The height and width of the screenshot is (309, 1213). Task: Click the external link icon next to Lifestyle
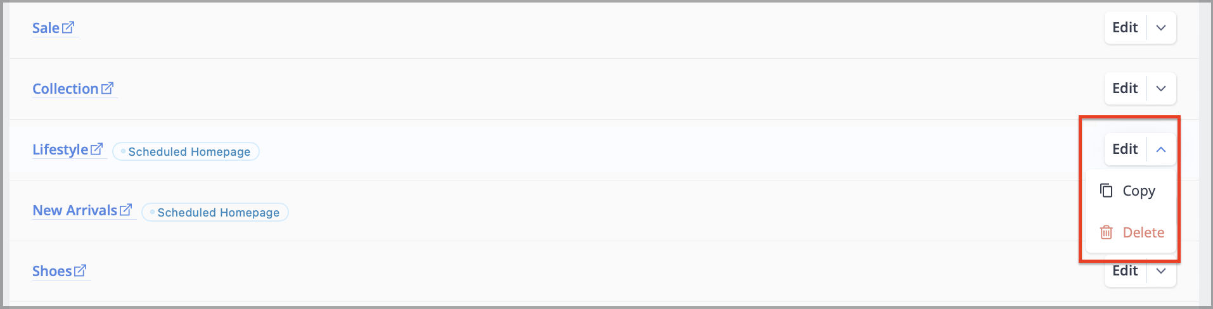point(96,149)
